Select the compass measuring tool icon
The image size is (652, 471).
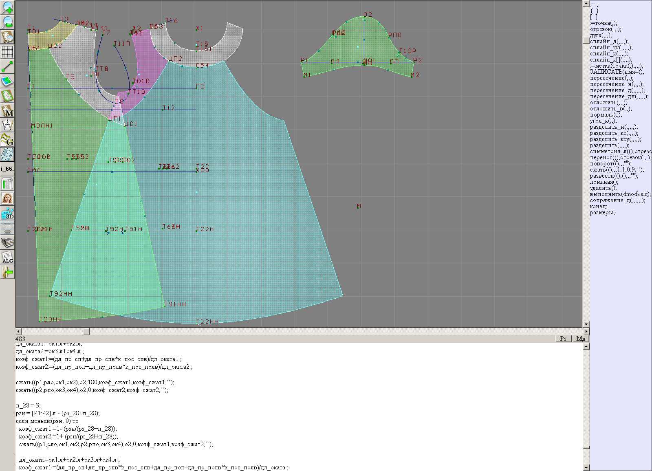[x=7, y=125]
